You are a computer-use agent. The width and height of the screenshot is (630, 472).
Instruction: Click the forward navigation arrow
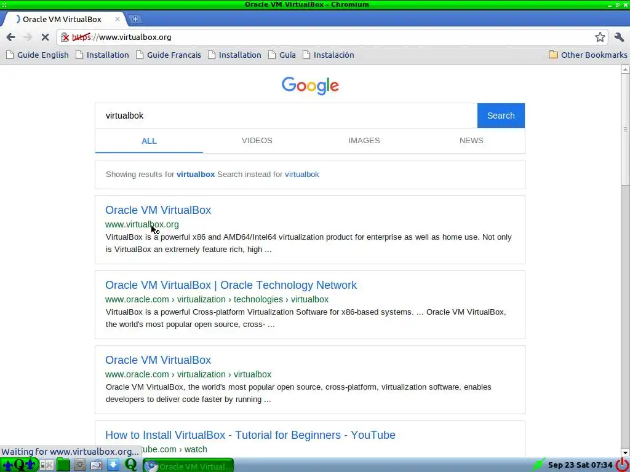tap(28, 37)
